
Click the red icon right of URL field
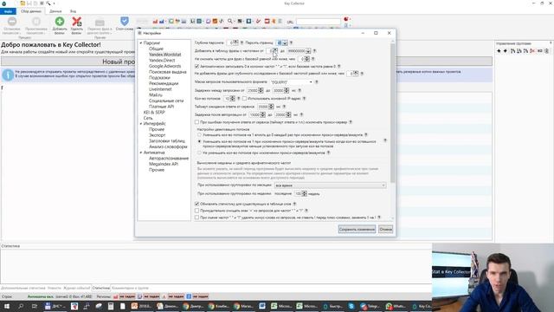click(346, 19)
